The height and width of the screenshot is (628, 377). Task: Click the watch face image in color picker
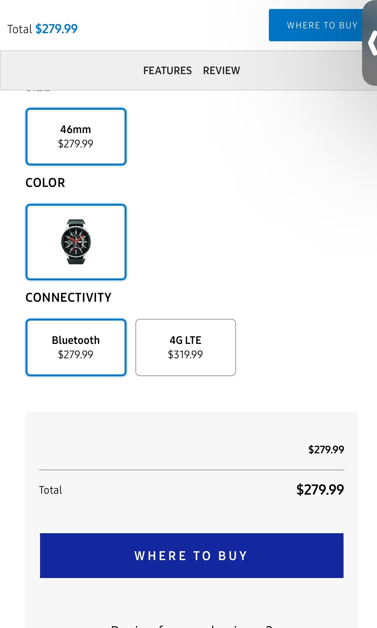click(76, 242)
